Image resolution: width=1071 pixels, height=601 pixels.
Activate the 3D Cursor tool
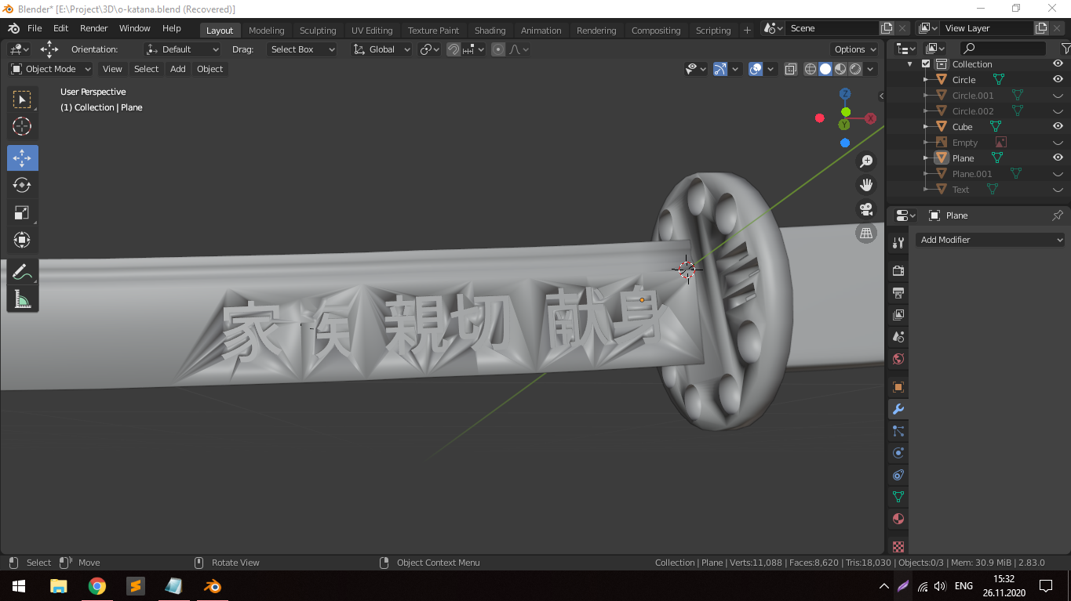click(x=22, y=126)
